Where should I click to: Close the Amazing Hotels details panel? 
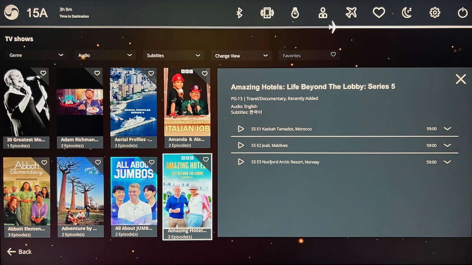(x=461, y=79)
